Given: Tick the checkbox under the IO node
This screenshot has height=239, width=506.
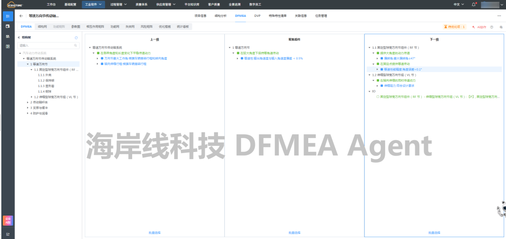Looking at the screenshot, I should click(378, 97).
